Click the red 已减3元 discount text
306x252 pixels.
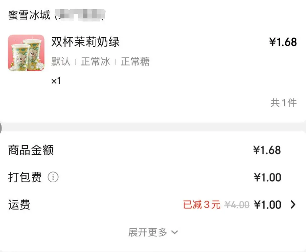pyautogui.click(x=202, y=205)
